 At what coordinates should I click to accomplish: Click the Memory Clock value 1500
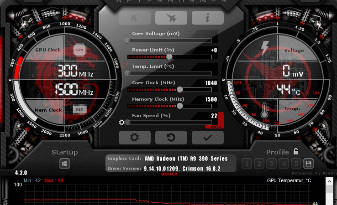point(211,99)
